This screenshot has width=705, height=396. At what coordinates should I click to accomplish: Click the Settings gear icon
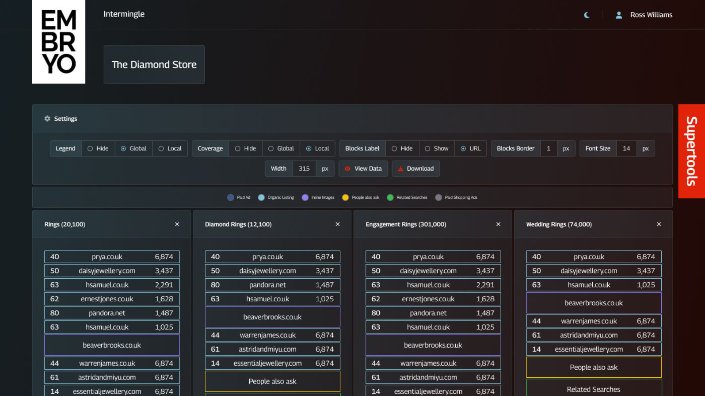pyautogui.click(x=47, y=118)
